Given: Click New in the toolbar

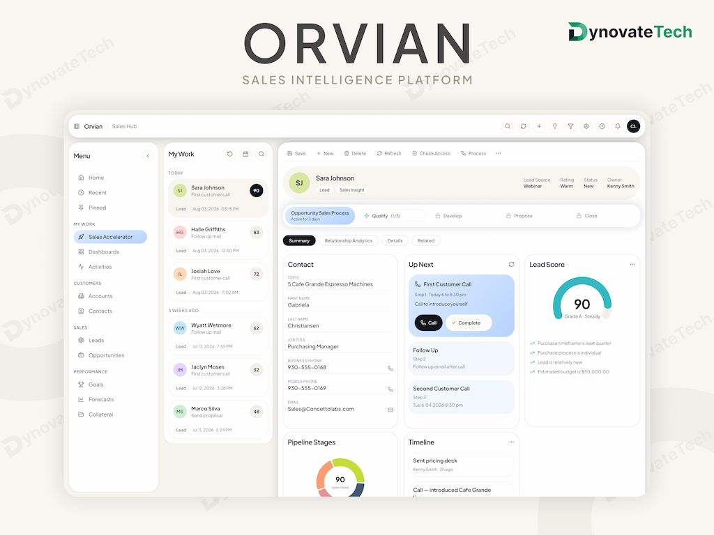Looking at the screenshot, I should click(325, 154).
